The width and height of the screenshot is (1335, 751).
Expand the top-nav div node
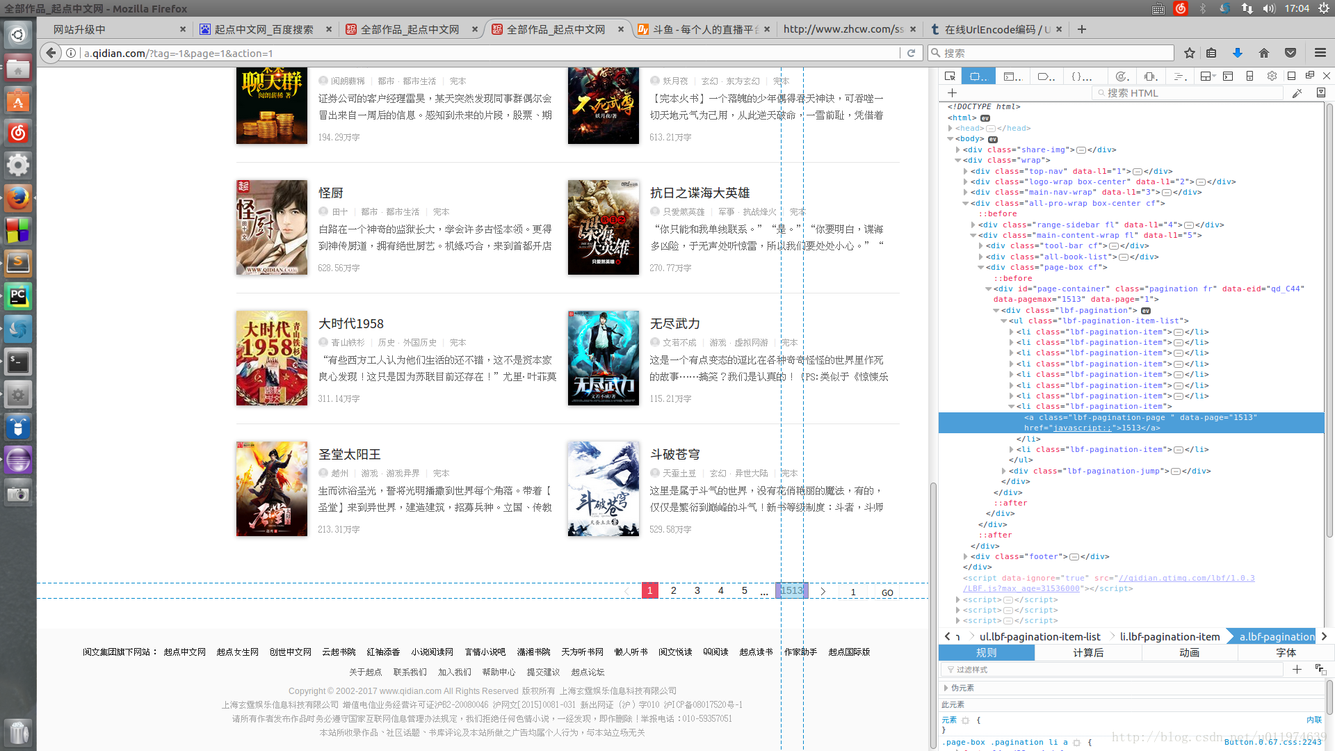coord(965,171)
